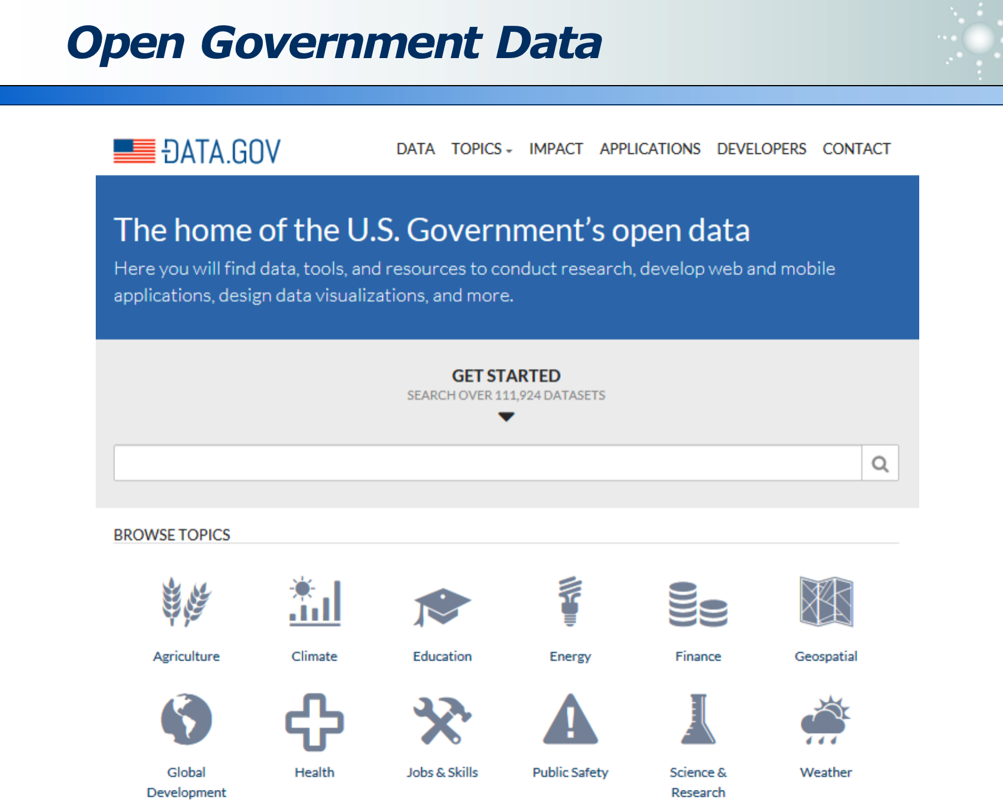
Task: Open the DATA menu item
Action: [x=416, y=149]
